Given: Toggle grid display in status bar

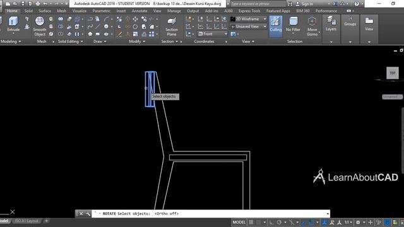Looking at the screenshot, I should tap(251, 222).
